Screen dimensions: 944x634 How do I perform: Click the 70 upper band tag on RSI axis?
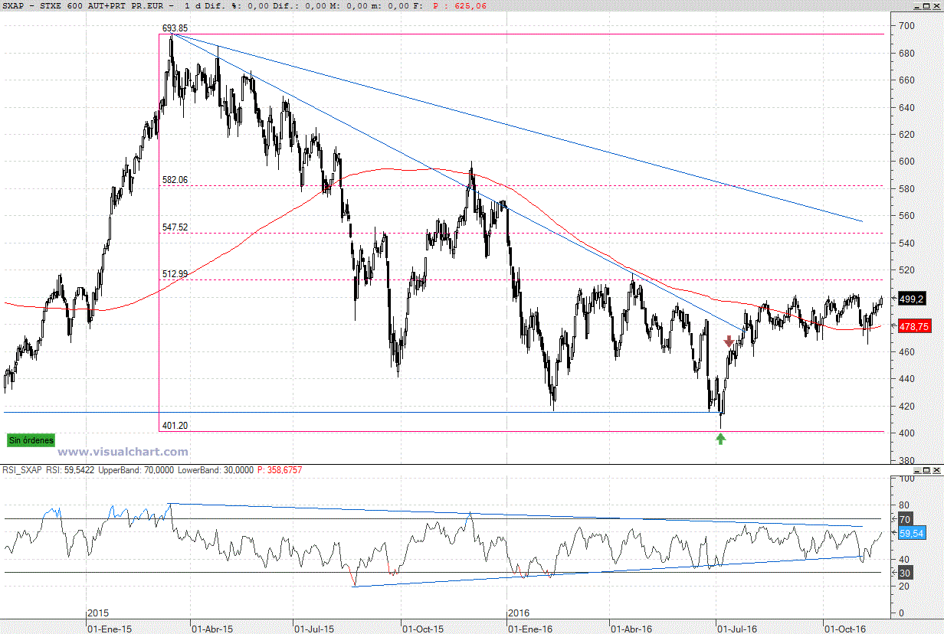coord(905,519)
